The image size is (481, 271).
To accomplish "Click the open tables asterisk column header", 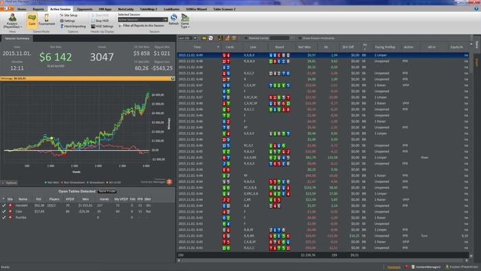I will point(3,199).
